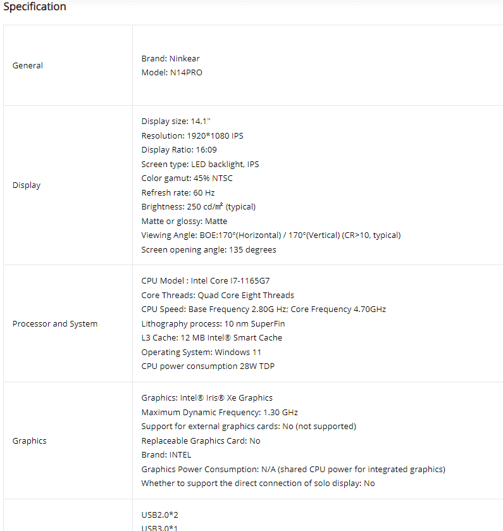Image resolution: width=503 pixels, height=531 pixels.
Task: Click the USB2.0*2 line
Action: (x=159, y=515)
